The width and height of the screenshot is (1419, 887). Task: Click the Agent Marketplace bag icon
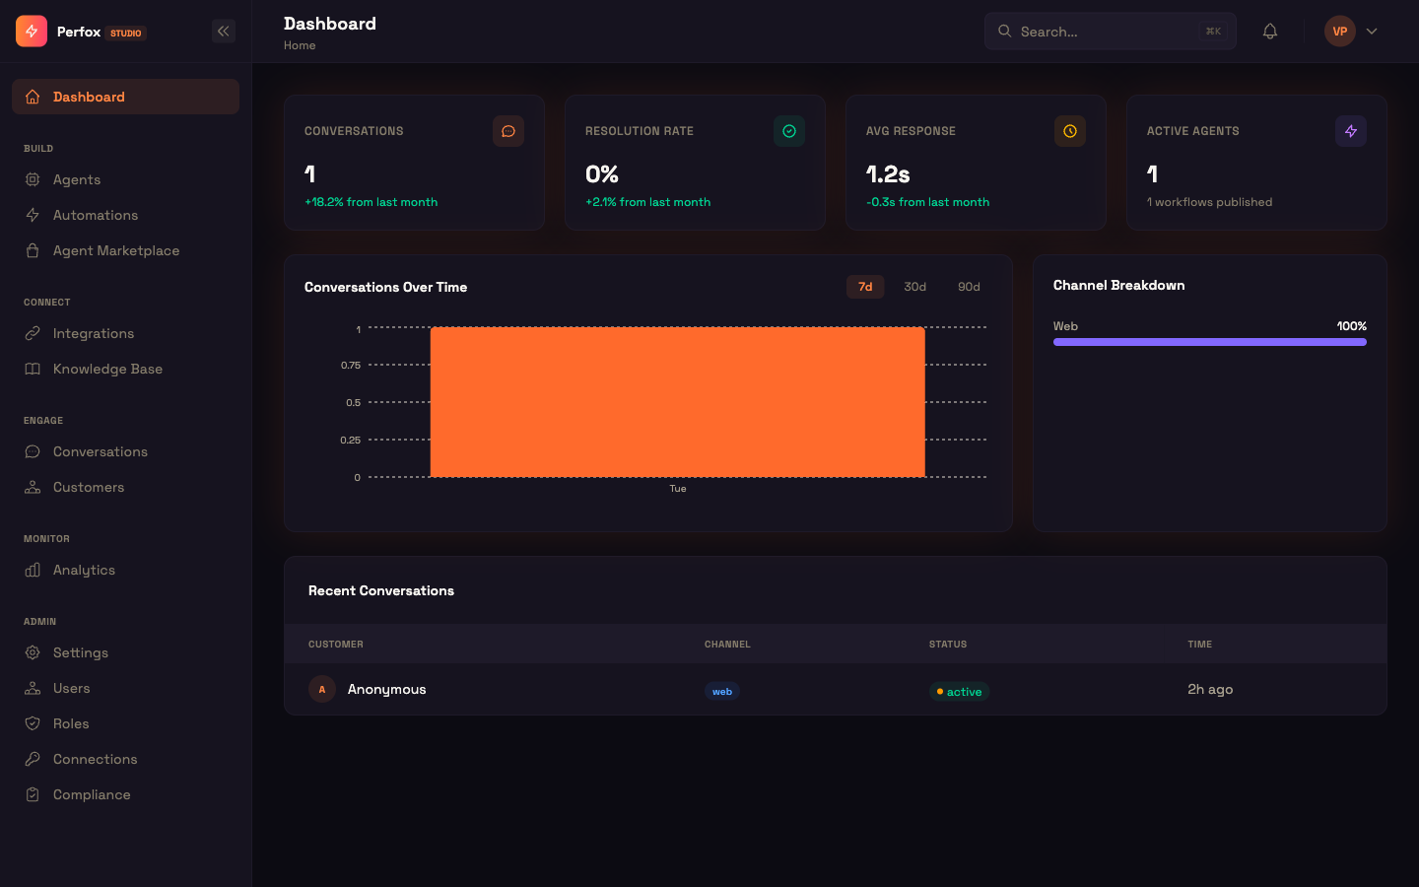pos(33,250)
